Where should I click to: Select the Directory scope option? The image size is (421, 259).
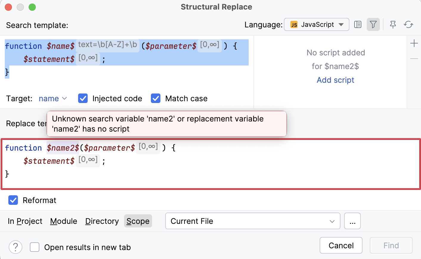point(102,221)
